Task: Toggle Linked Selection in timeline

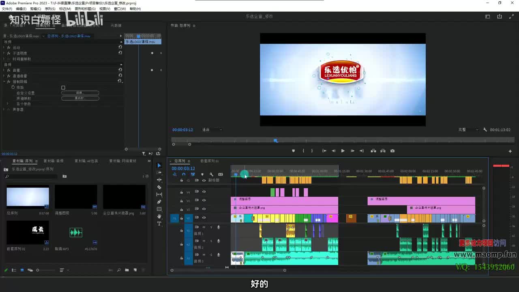Action: (x=193, y=174)
